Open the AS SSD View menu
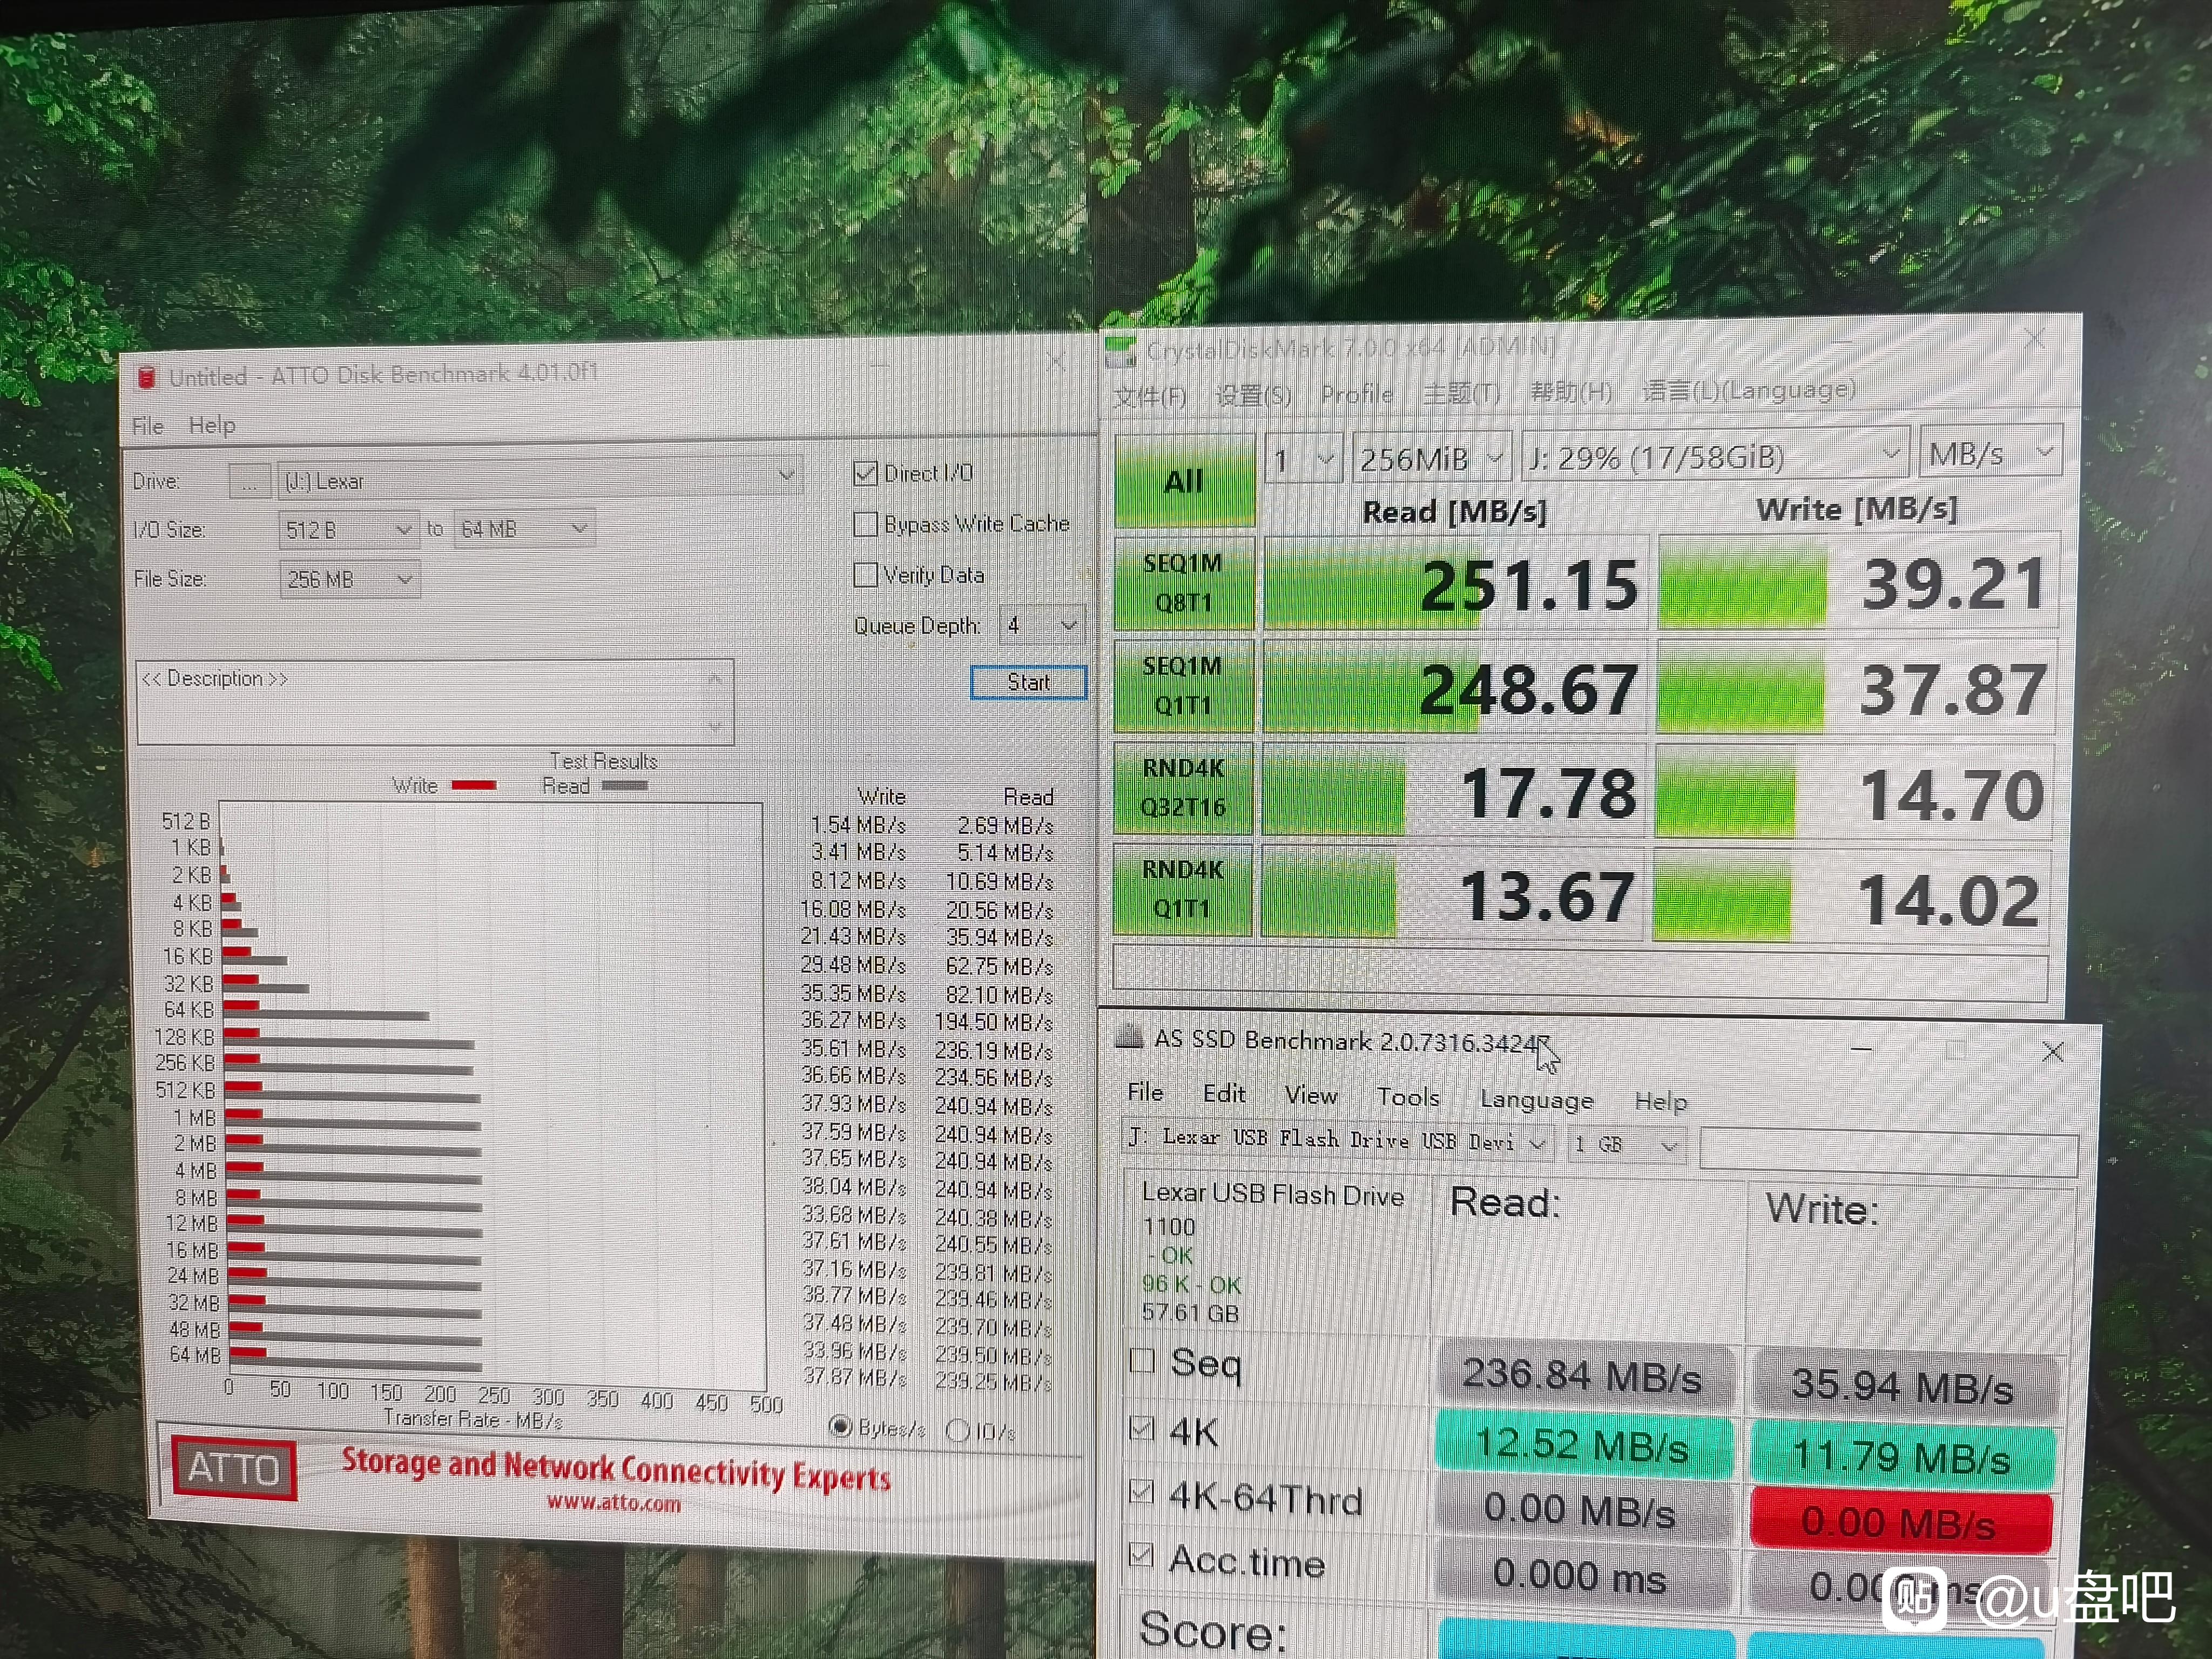Screen dimensions: 2212x1659 pyautogui.click(x=1311, y=1096)
